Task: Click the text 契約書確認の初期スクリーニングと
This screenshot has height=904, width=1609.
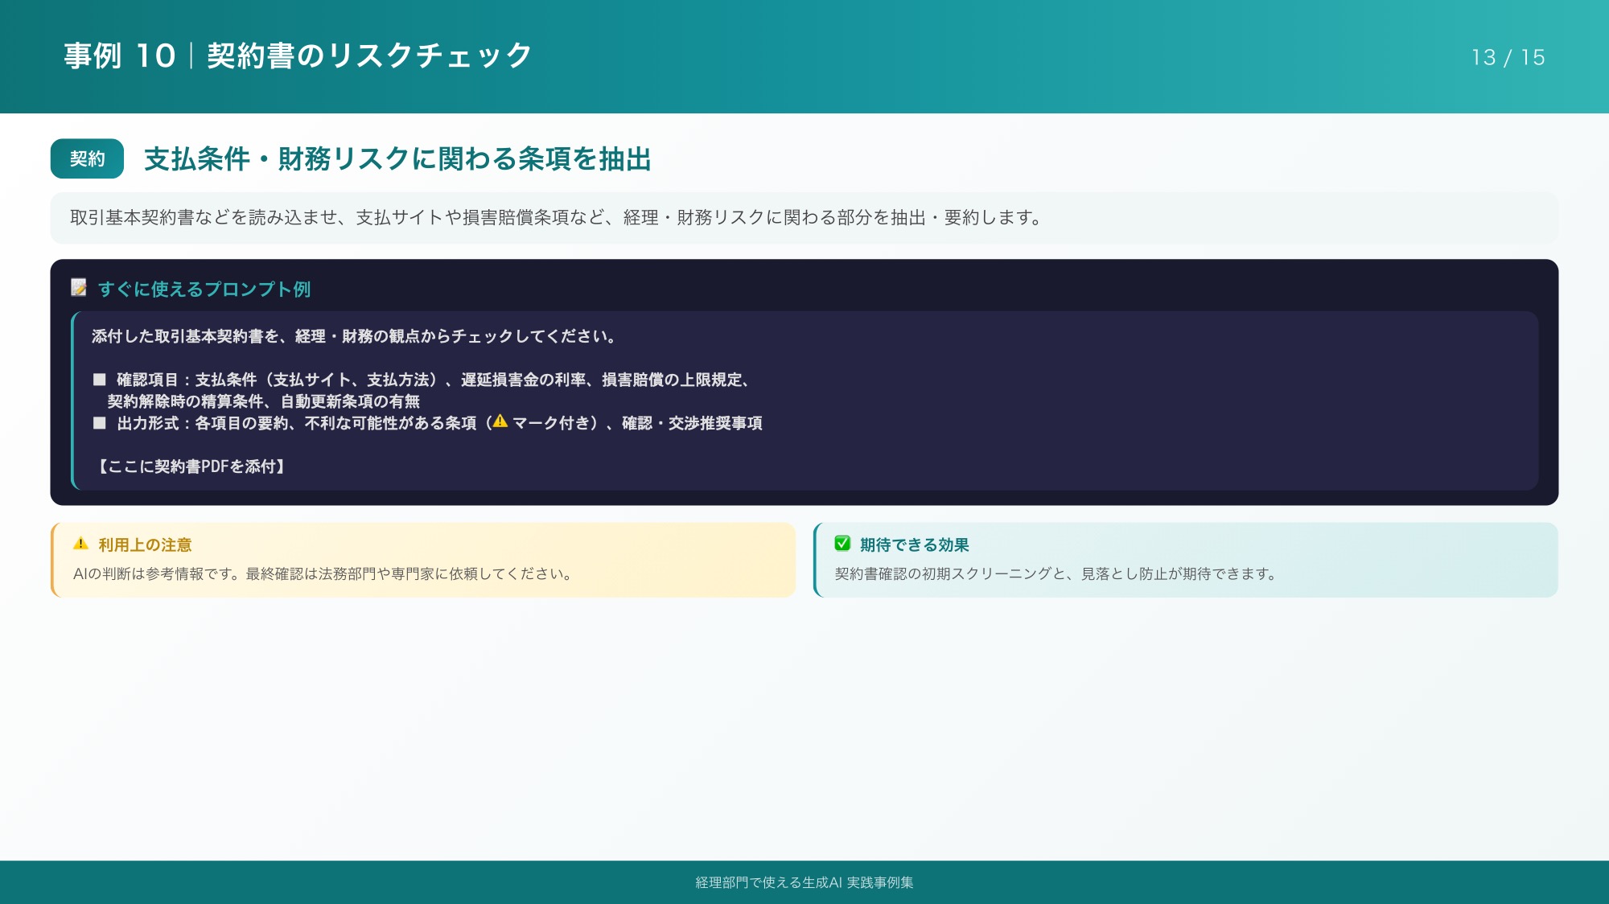Action: (x=1056, y=573)
